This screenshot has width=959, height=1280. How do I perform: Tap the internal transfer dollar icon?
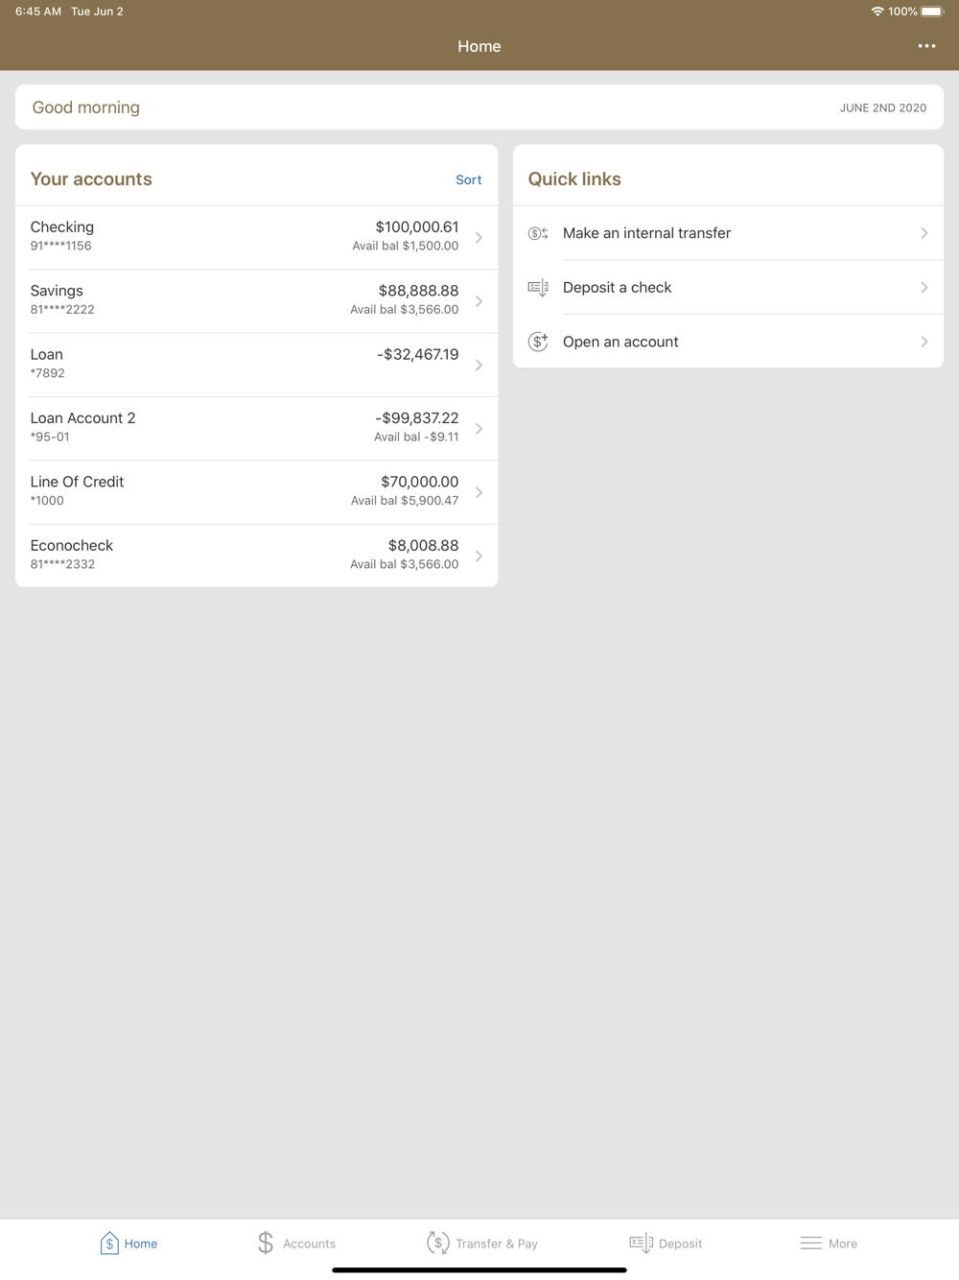point(538,233)
